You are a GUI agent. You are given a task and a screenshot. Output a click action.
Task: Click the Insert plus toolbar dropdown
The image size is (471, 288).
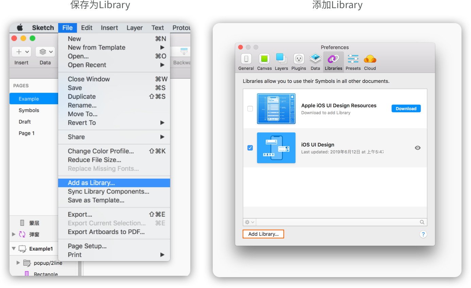21,52
